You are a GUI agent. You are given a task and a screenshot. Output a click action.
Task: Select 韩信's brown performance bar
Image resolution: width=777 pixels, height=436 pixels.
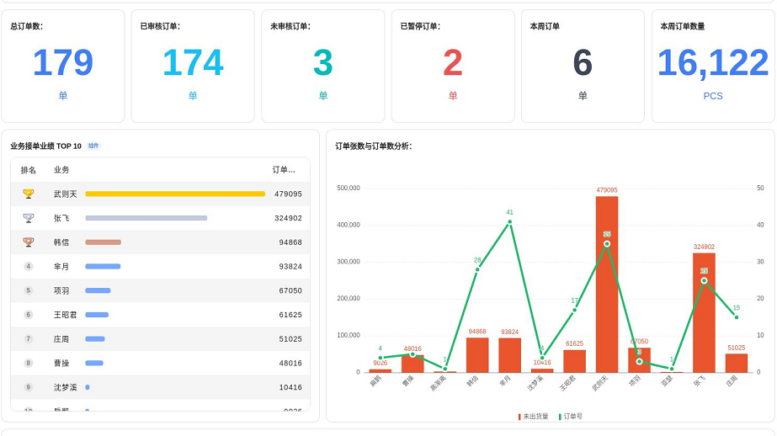coord(103,242)
